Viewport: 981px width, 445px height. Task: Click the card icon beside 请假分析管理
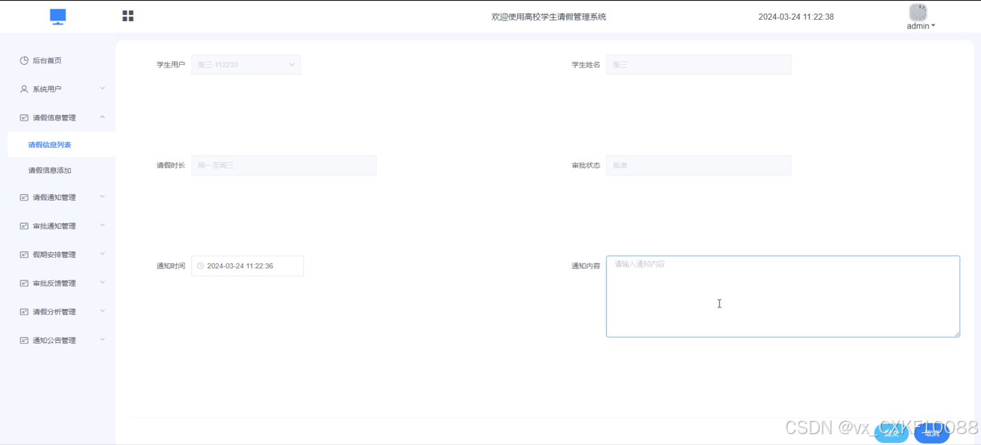point(25,312)
